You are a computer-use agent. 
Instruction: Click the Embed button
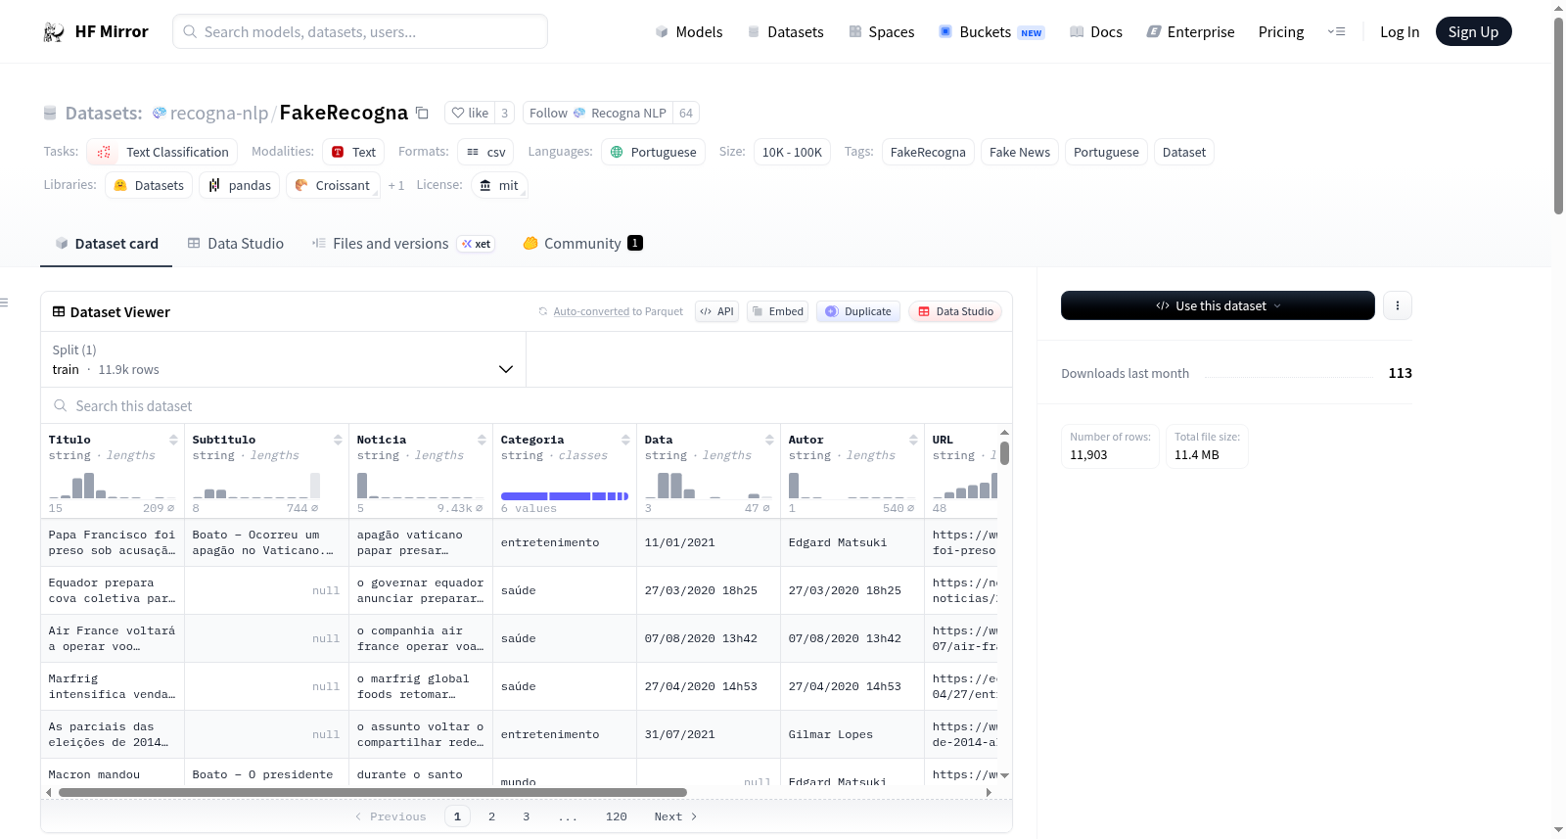[777, 311]
